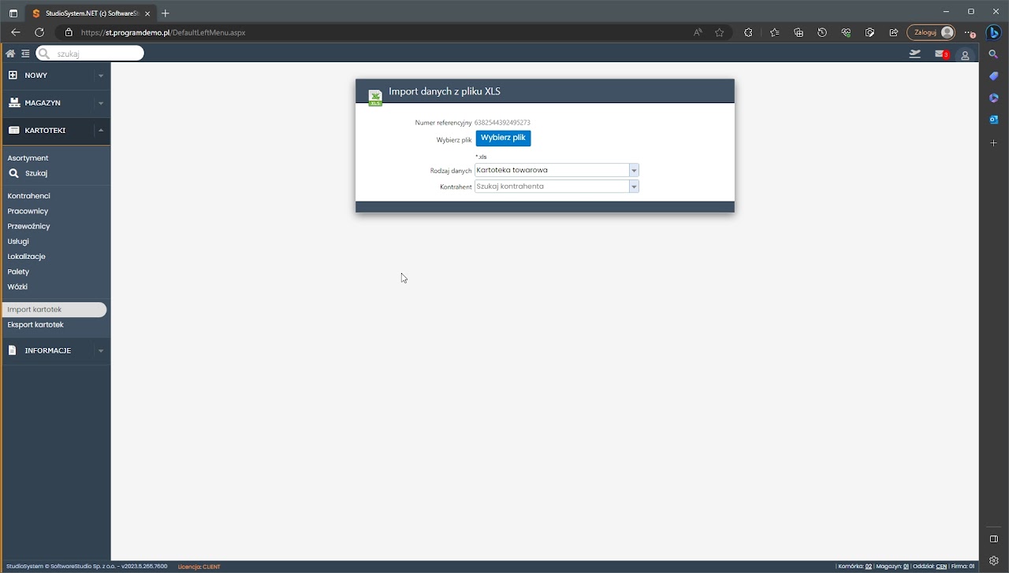The width and height of the screenshot is (1009, 573).
Task: Click the user profile icon in app header
Action: [965, 55]
